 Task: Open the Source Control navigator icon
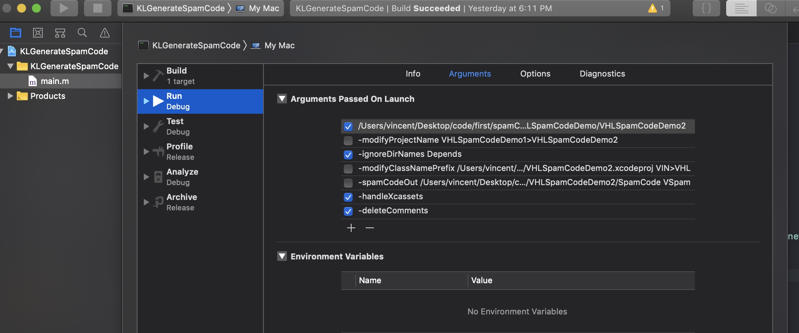coord(38,33)
